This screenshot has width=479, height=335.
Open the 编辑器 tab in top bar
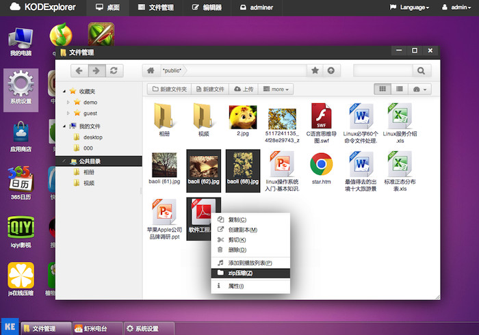(207, 8)
